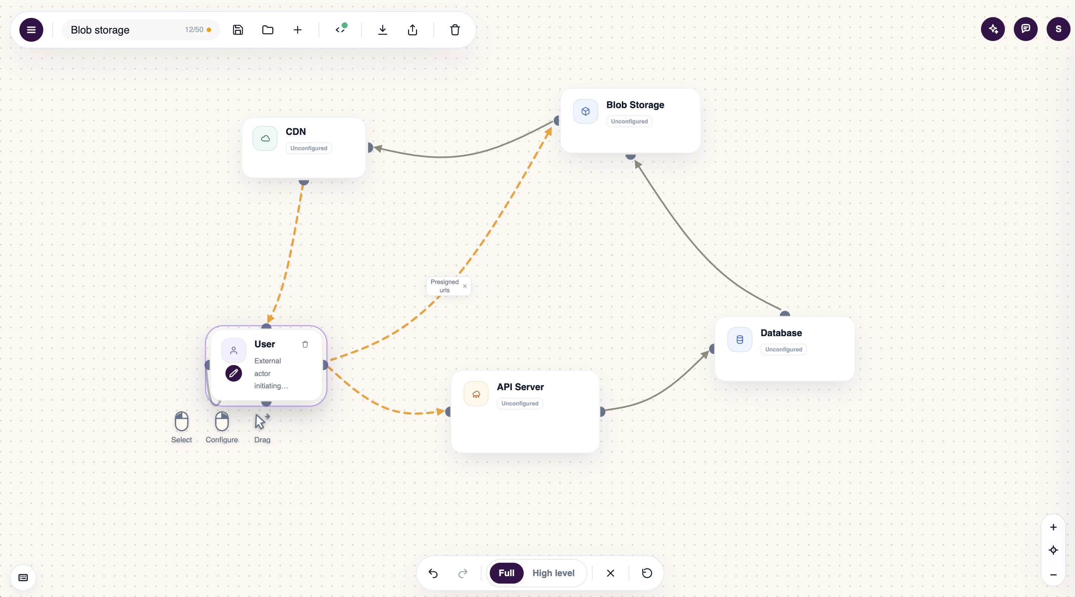The width and height of the screenshot is (1075, 597).
Task: Click the redo arrow
Action: pyautogui.click(x=463, y=573)
